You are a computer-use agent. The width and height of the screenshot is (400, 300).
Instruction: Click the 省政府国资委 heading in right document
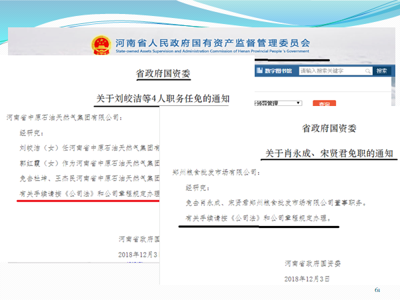pyautogui.click(x=329, y=128)
